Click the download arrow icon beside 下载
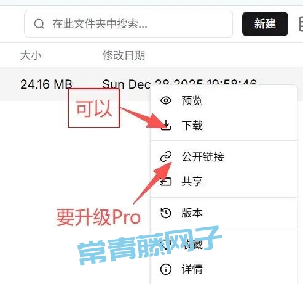Viewport: 303px width, 284px height. [x=166, y=125]
